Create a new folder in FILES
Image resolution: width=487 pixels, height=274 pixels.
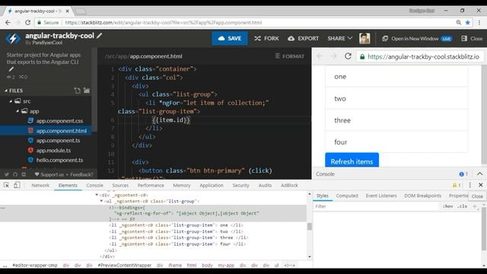point(87,91)
